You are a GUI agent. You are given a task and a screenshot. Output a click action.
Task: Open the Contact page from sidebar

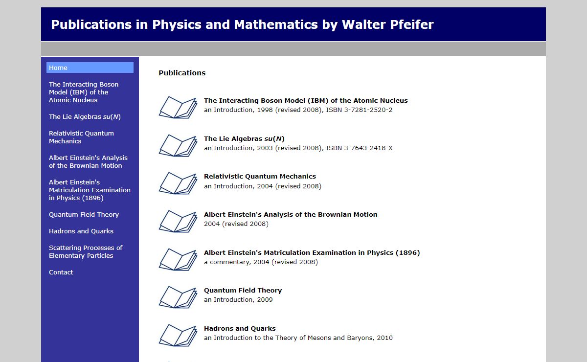click(61, 272)
